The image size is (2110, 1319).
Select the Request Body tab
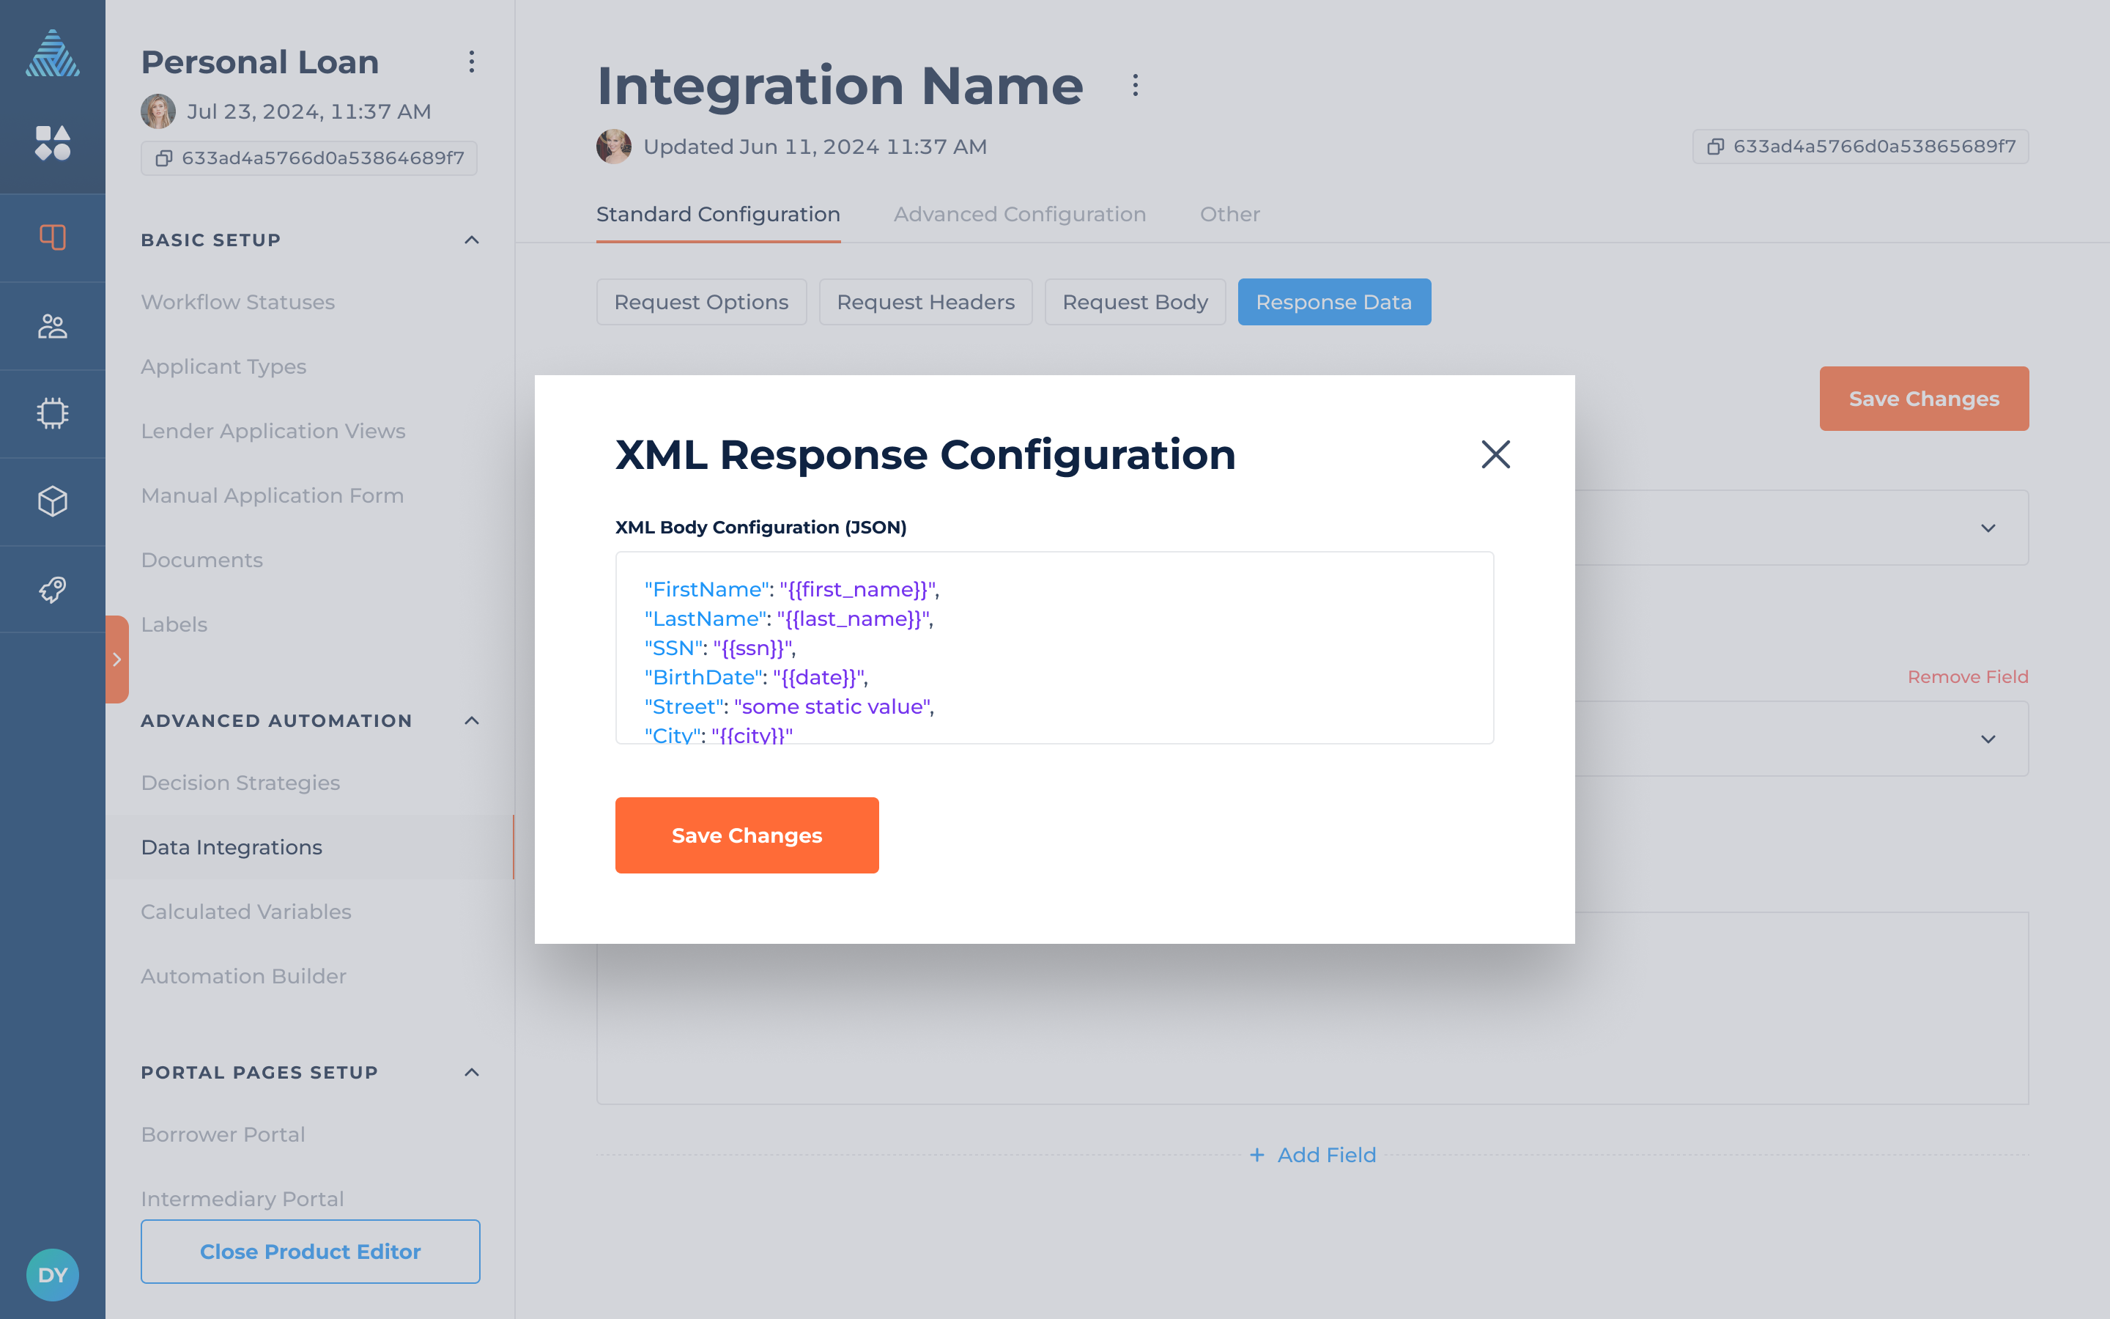(x=1134, y=302)
